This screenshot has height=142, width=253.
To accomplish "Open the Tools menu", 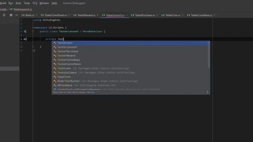I will (x=27, y=3).
